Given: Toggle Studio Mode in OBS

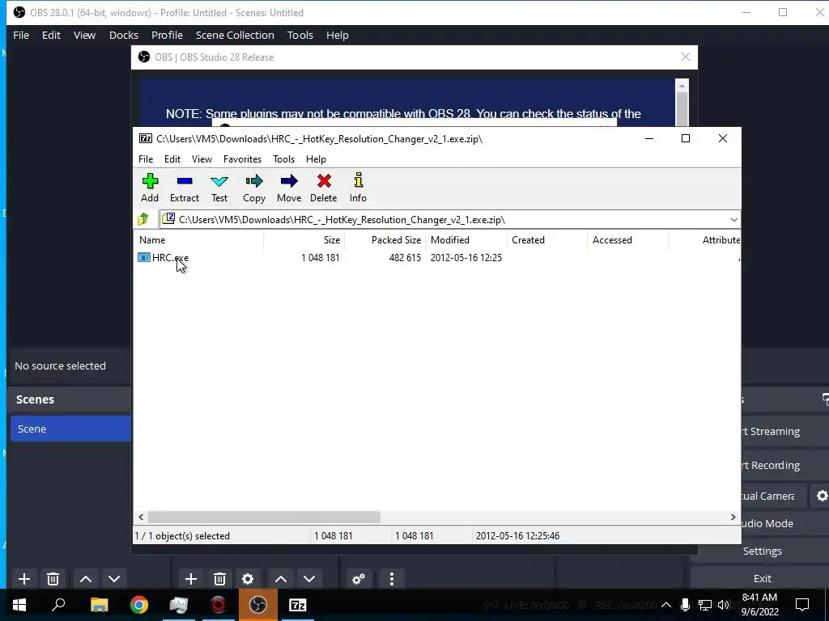Looking at the screenshot, I should pos(784,523).
